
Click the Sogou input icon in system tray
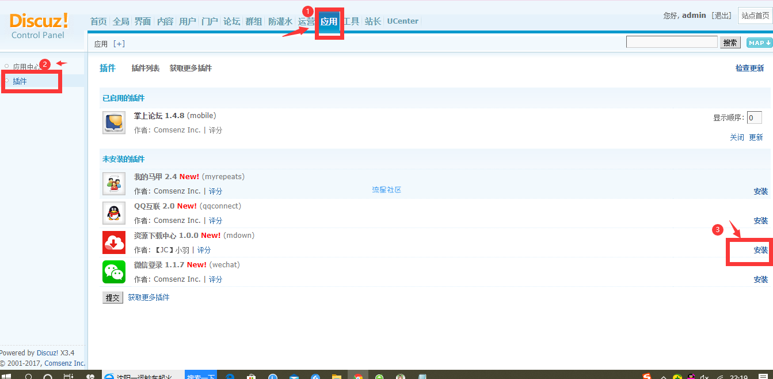[x=647, y=376]
